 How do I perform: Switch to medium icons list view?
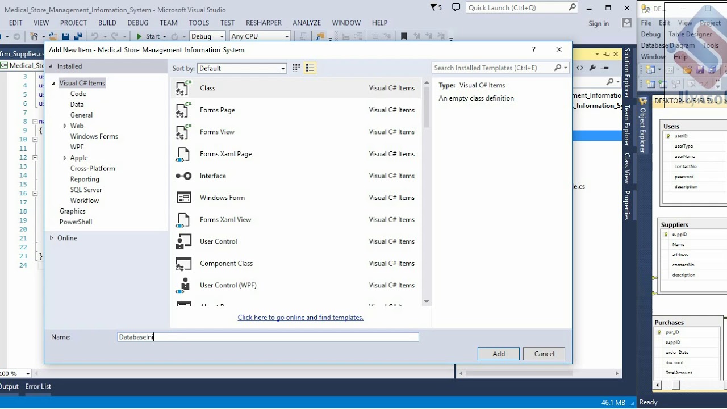310,68
